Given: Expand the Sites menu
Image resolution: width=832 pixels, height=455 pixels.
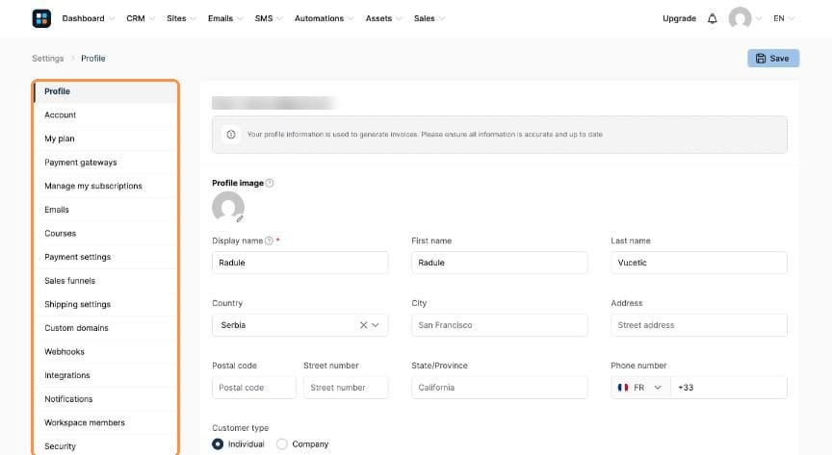Looking at the screenshot, I should pos(181,18).
